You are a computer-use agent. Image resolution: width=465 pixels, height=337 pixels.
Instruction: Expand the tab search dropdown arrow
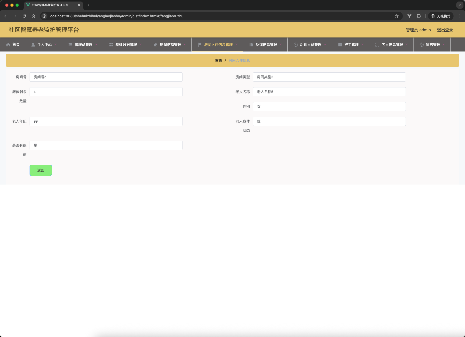460,5
